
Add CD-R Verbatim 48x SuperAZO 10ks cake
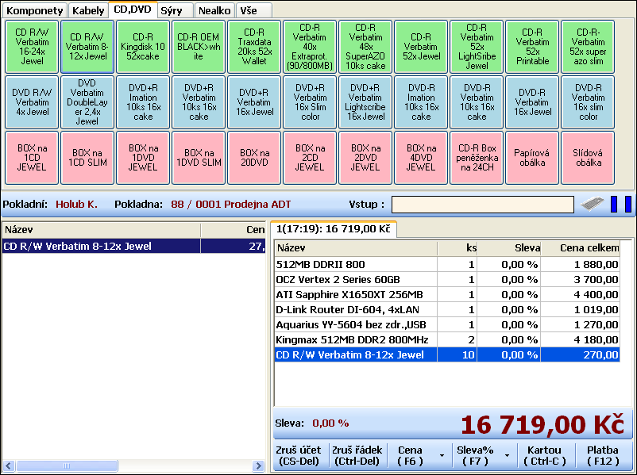pyautogui.click(x=365, y=47)
